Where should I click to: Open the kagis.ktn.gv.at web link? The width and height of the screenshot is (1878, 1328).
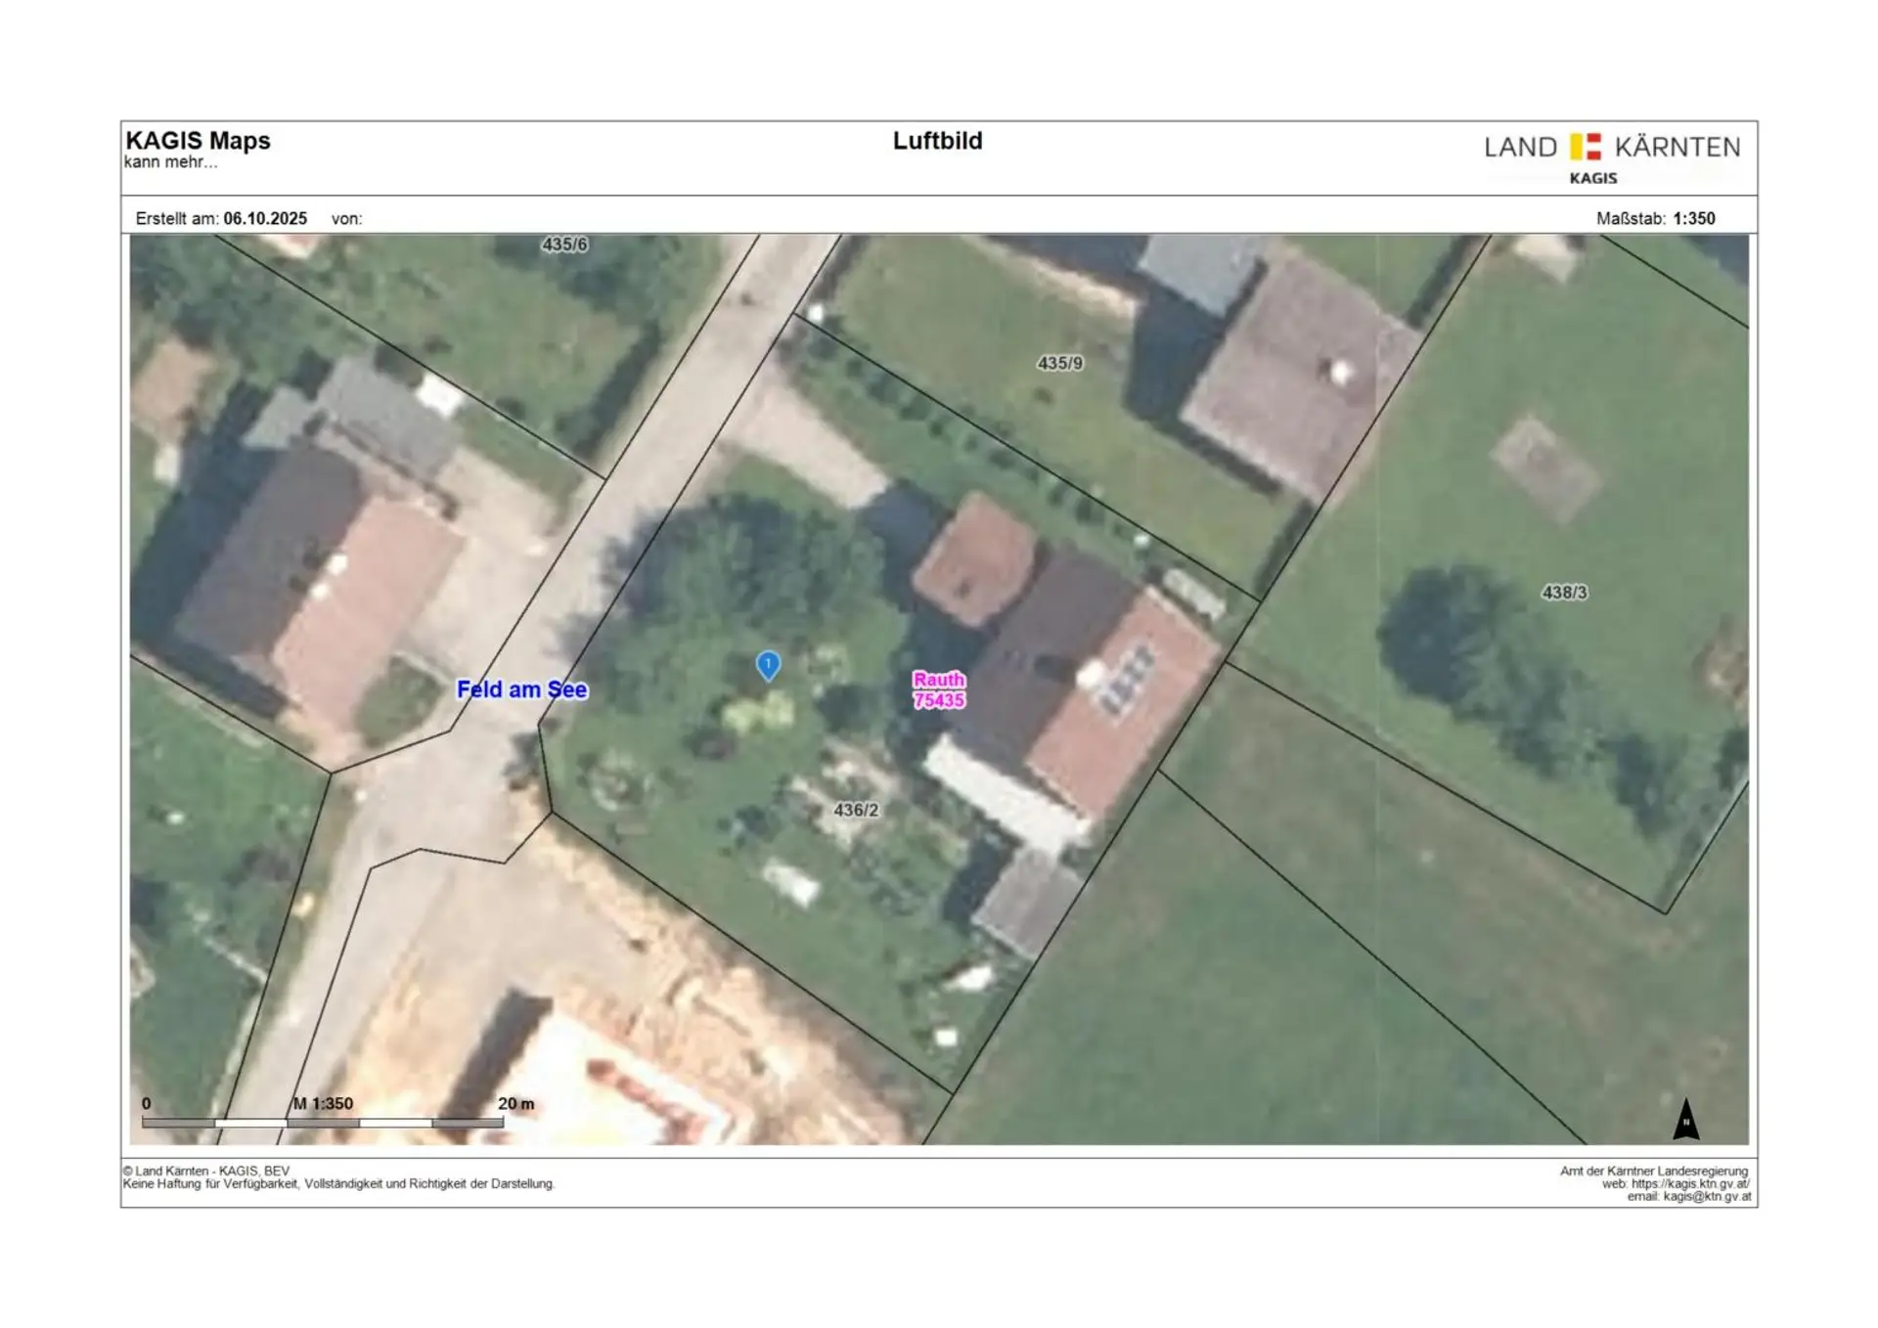coord(1689,1183)
